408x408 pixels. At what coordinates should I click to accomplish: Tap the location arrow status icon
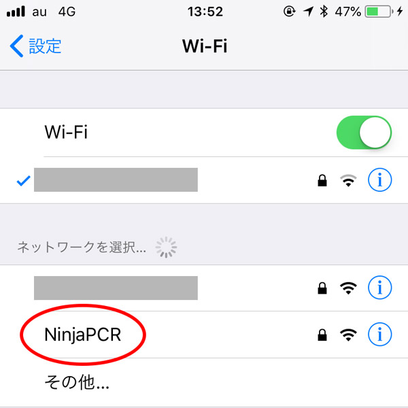308,12
